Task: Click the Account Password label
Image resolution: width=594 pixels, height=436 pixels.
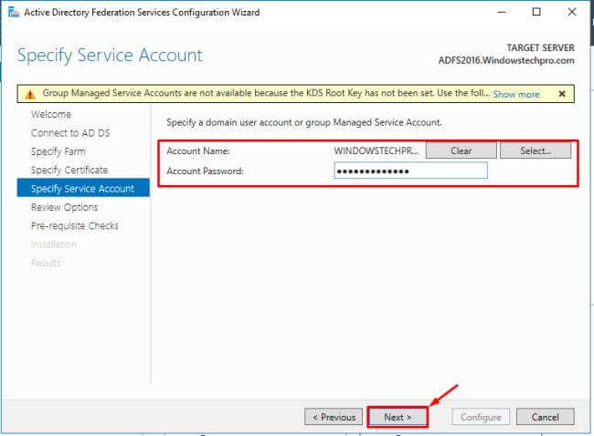Action: tap(205, 171)
